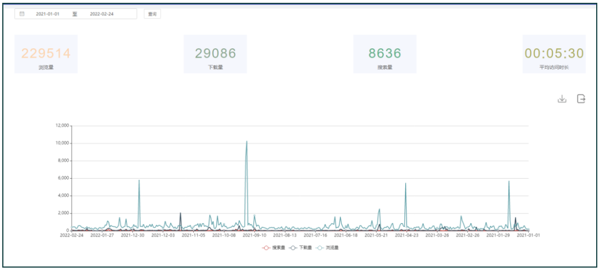This screenshot has height=271, width=599.
Task: Click the 2021-12-30 x-axis date label
Action: click(x=132, y=236)
